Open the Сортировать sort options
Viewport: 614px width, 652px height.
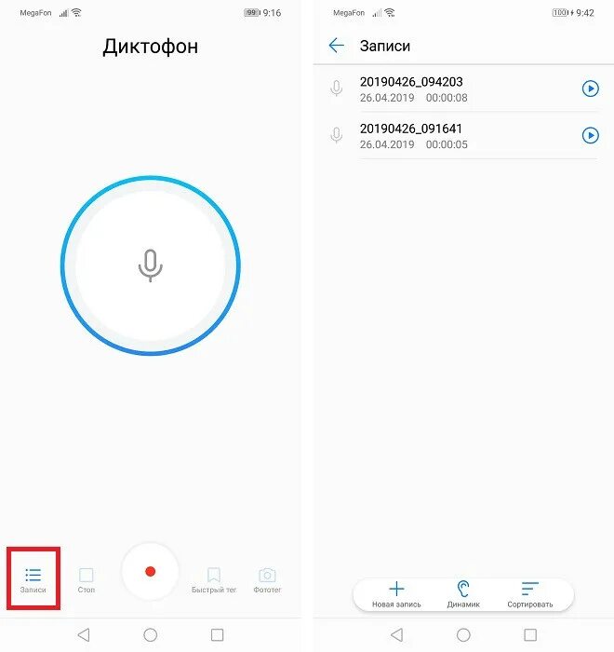pyautogui.click(x=530, y=594)
